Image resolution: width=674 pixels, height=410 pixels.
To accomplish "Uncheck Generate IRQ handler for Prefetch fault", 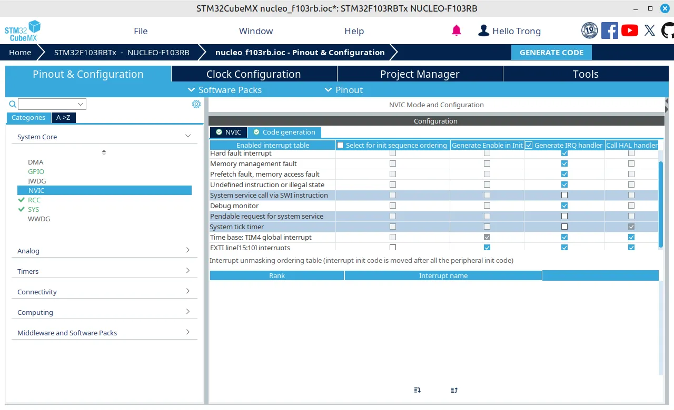I will point(564,174).
